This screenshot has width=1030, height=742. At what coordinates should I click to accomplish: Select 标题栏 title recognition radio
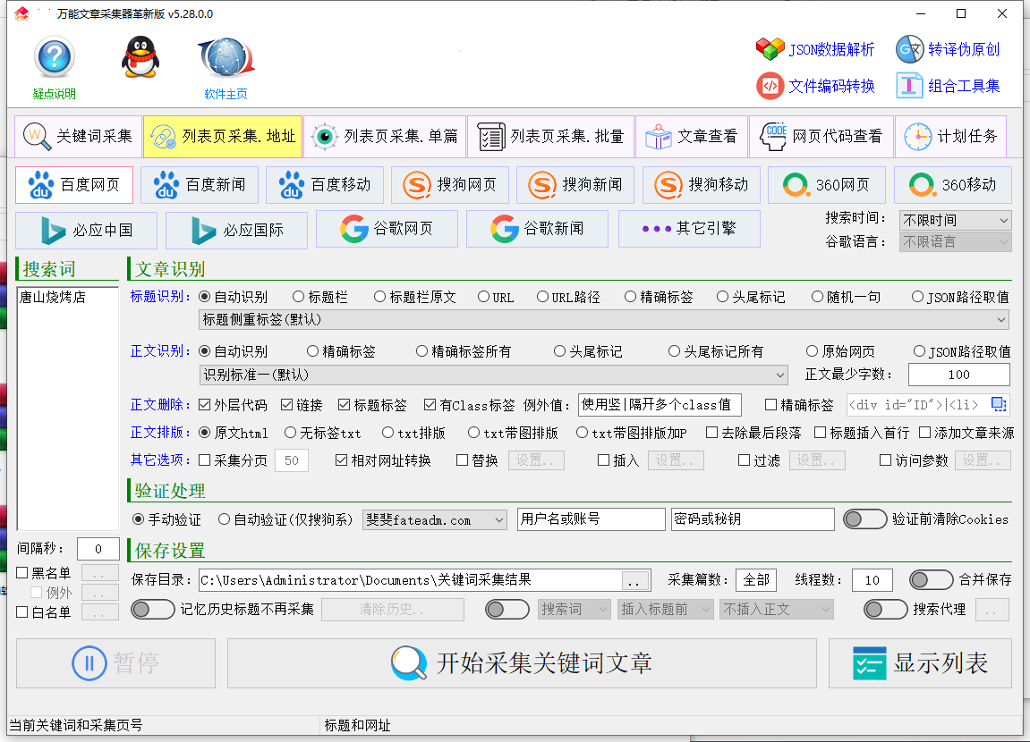coord(319,297)
